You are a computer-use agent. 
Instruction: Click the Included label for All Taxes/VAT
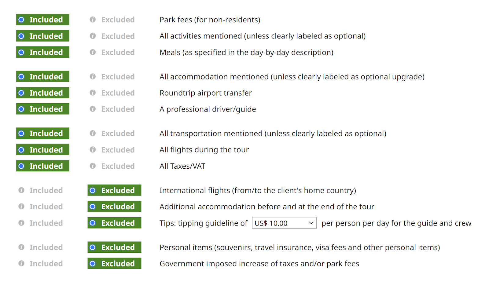click(x=46, y=166)
